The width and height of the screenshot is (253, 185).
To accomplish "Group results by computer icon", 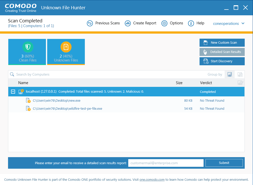I will 229,74.
